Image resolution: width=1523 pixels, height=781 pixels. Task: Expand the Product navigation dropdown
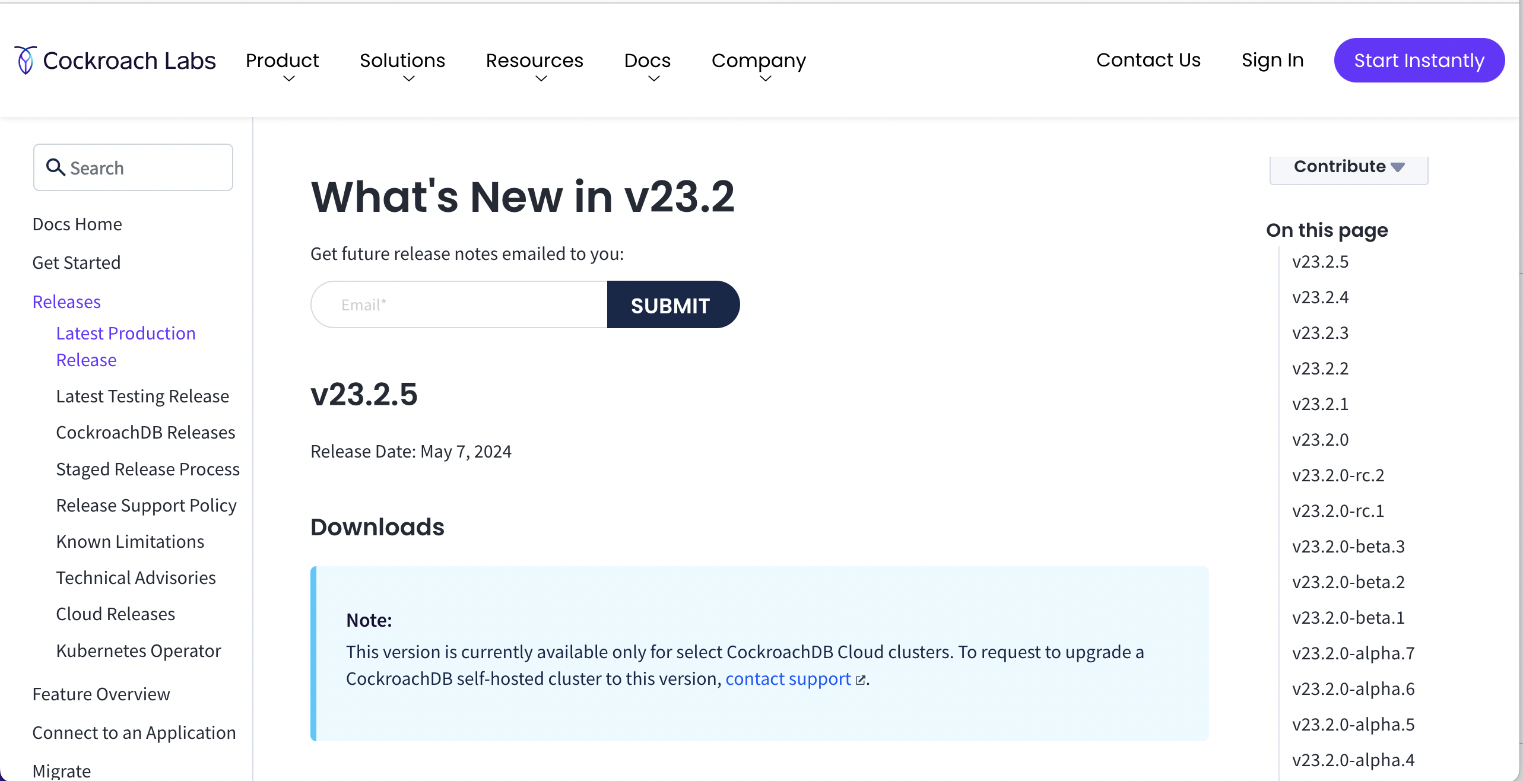tap(283, 60)
